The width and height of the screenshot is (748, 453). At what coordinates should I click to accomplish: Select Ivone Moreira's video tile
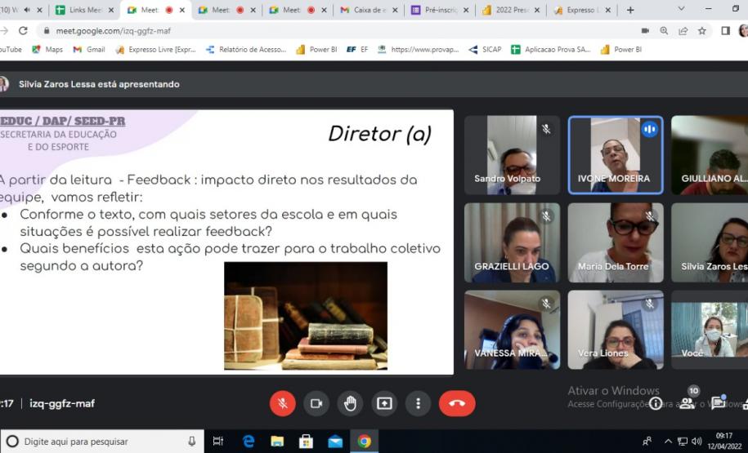pyautogui.click(x=616, y=155)
